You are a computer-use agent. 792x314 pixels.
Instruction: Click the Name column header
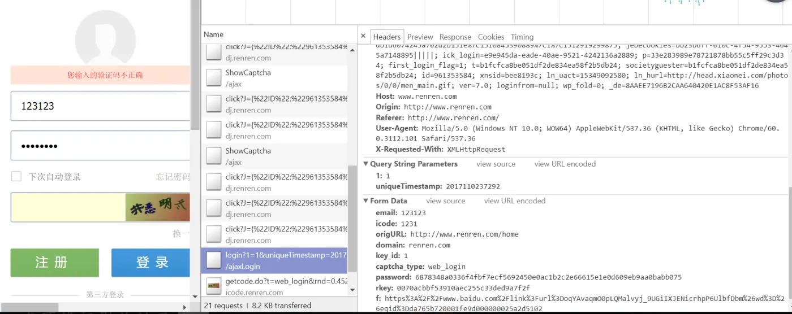tap(214, 34)
